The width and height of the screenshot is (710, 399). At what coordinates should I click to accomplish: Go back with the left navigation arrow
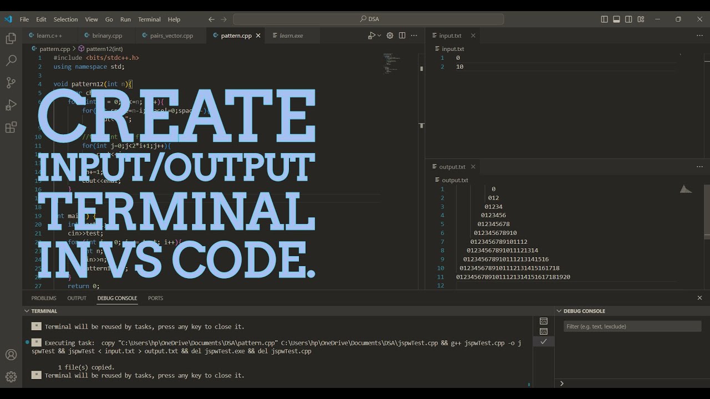coord(211,19)
